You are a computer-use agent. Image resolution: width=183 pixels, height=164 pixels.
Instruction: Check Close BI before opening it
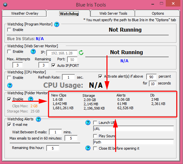tap(95, 148)
